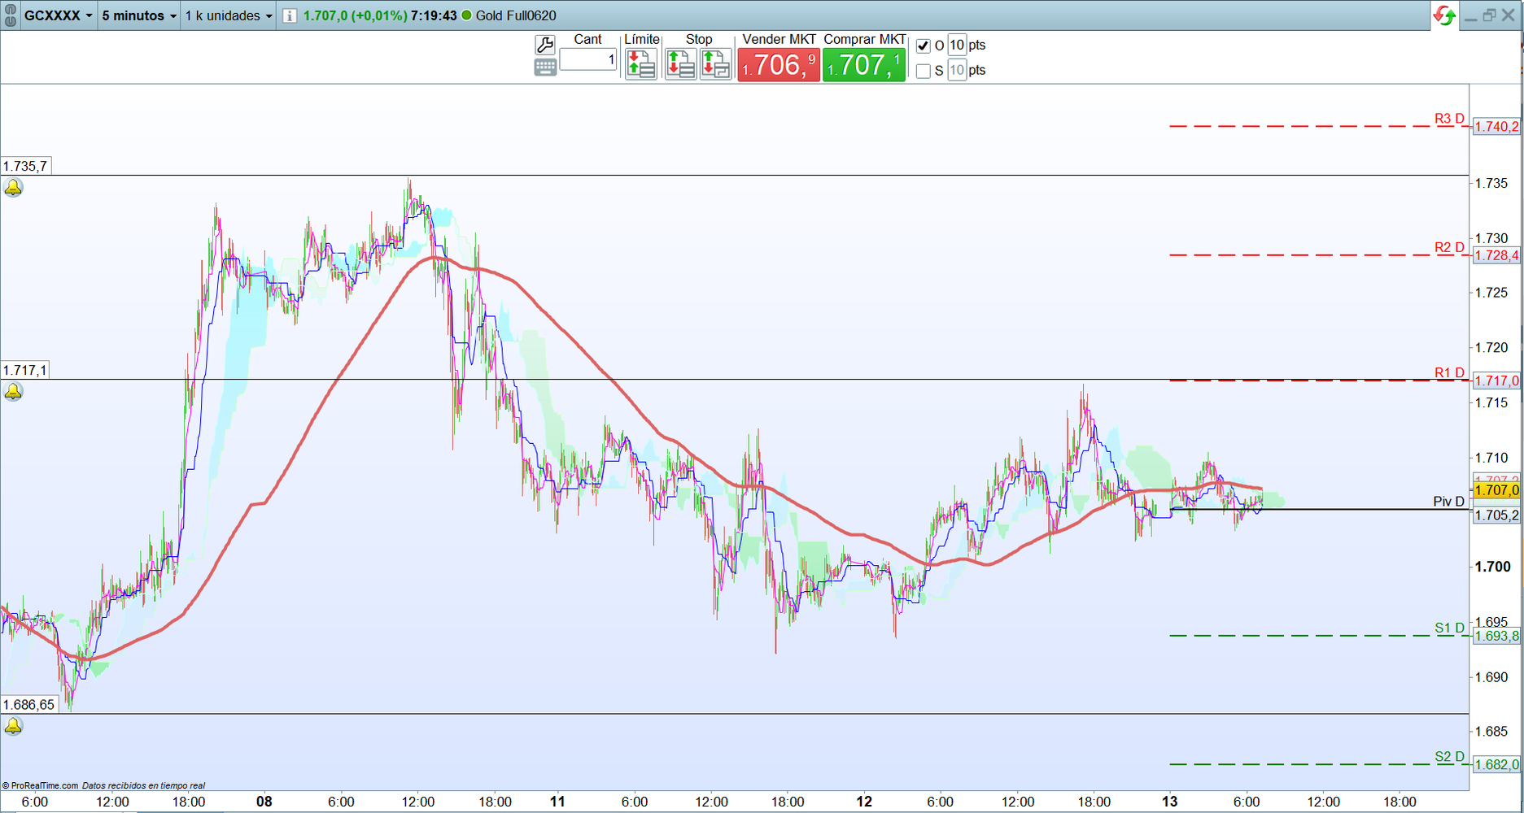Click the 1.717,1 alert price label
This screenshot has height=813, width=1524.
[26, 371]
